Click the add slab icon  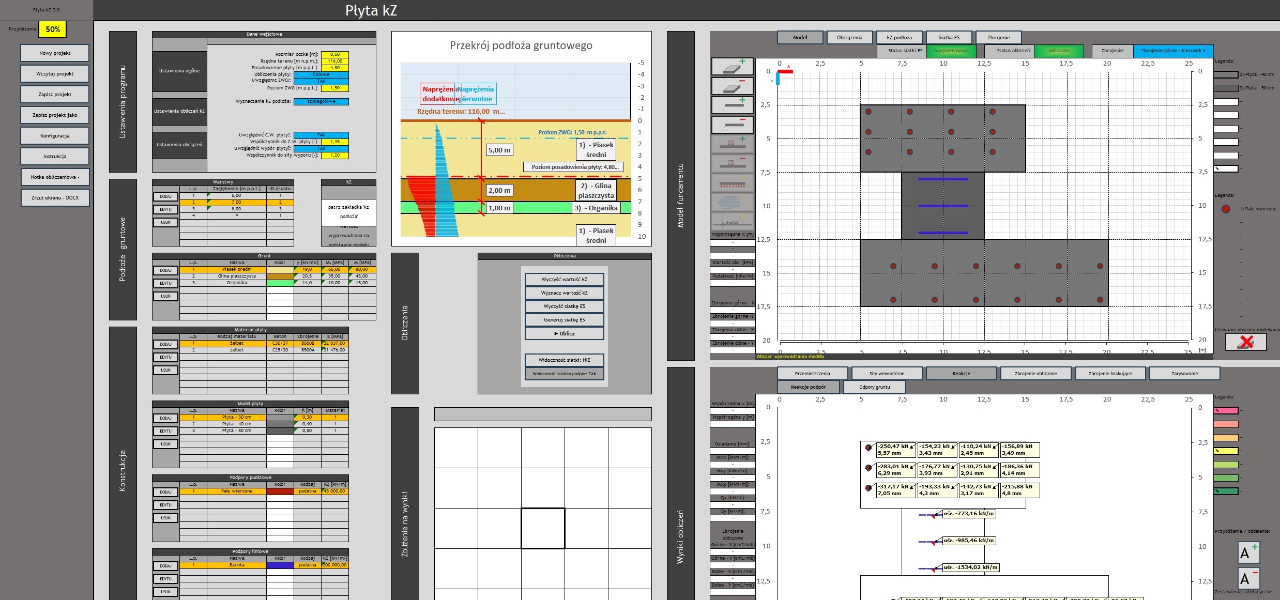(x=732, y=66)
